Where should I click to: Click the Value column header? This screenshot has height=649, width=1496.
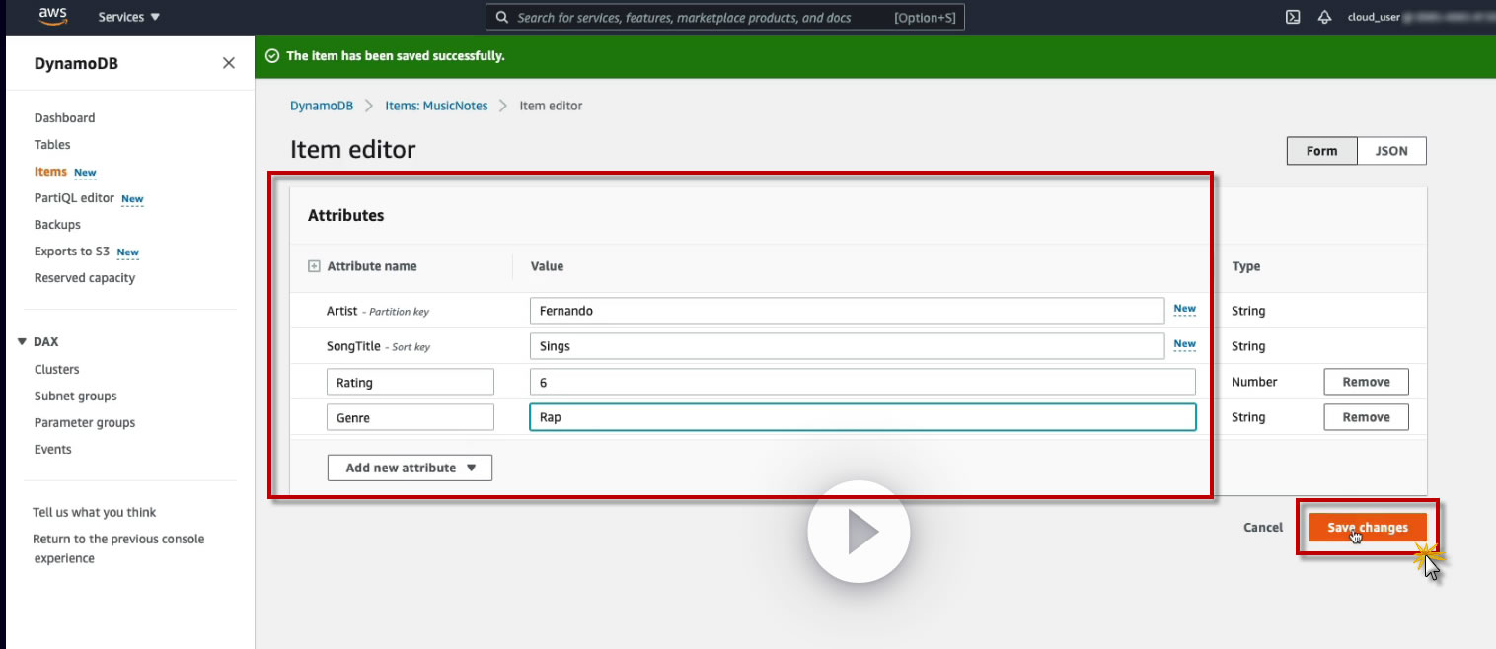(547, 266)
